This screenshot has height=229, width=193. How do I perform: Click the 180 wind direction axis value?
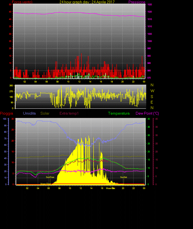click(x=11, y=97)
